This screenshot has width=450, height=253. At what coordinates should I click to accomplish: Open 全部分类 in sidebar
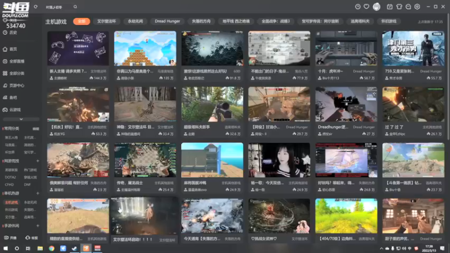point(13,74)
